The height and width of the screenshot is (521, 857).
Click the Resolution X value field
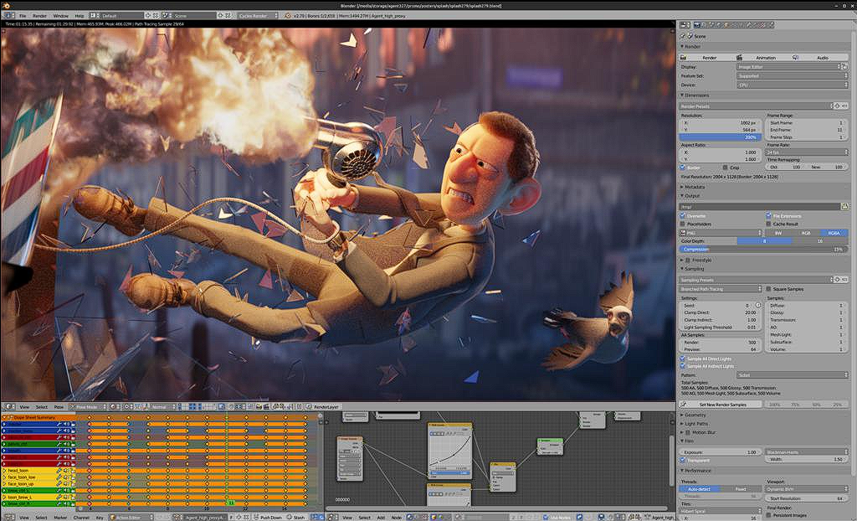point(721,123)
